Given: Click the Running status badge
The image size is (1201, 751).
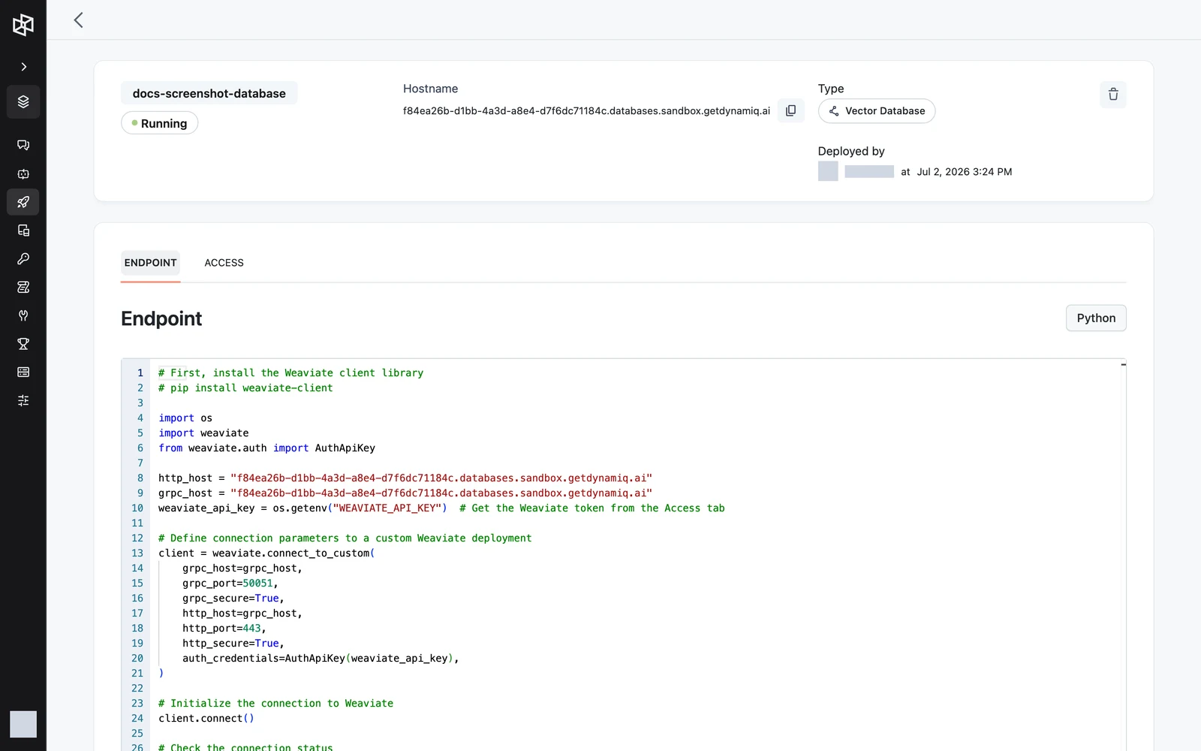Looking at the screenshot, I should [159, 123].
